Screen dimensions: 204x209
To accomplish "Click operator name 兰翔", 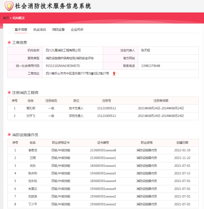I will pos(33,158).
